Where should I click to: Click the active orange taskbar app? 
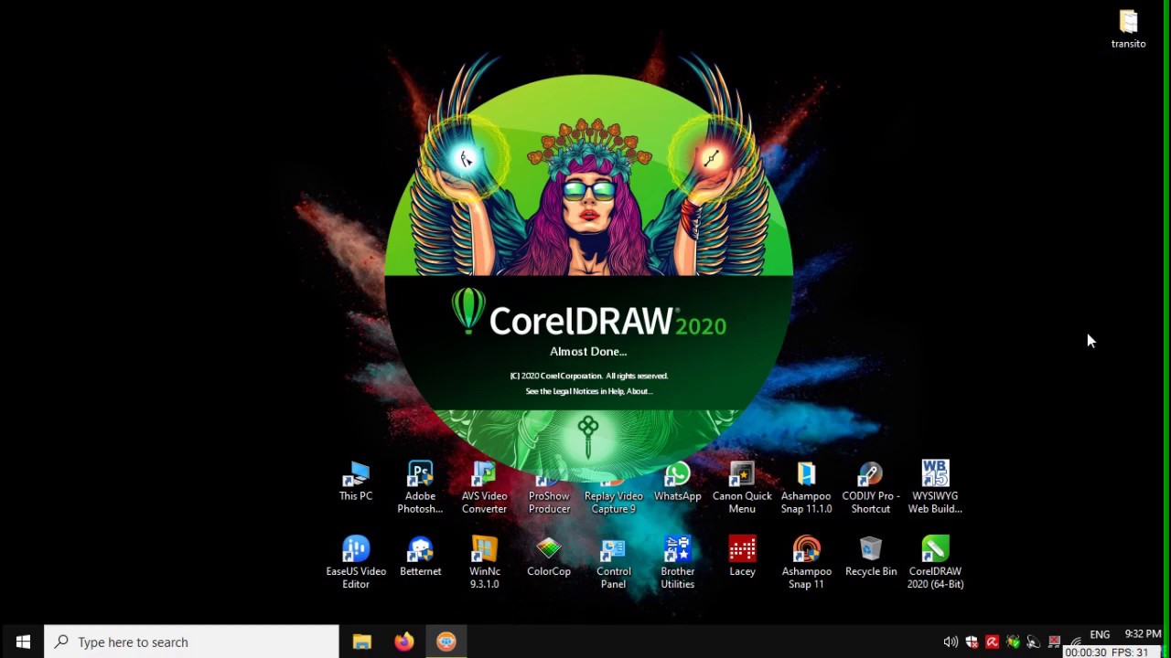(x=446, y=642)
